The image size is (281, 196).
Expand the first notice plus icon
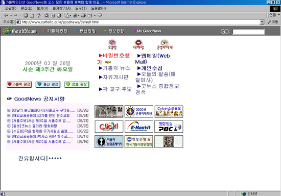pos(9,110)
